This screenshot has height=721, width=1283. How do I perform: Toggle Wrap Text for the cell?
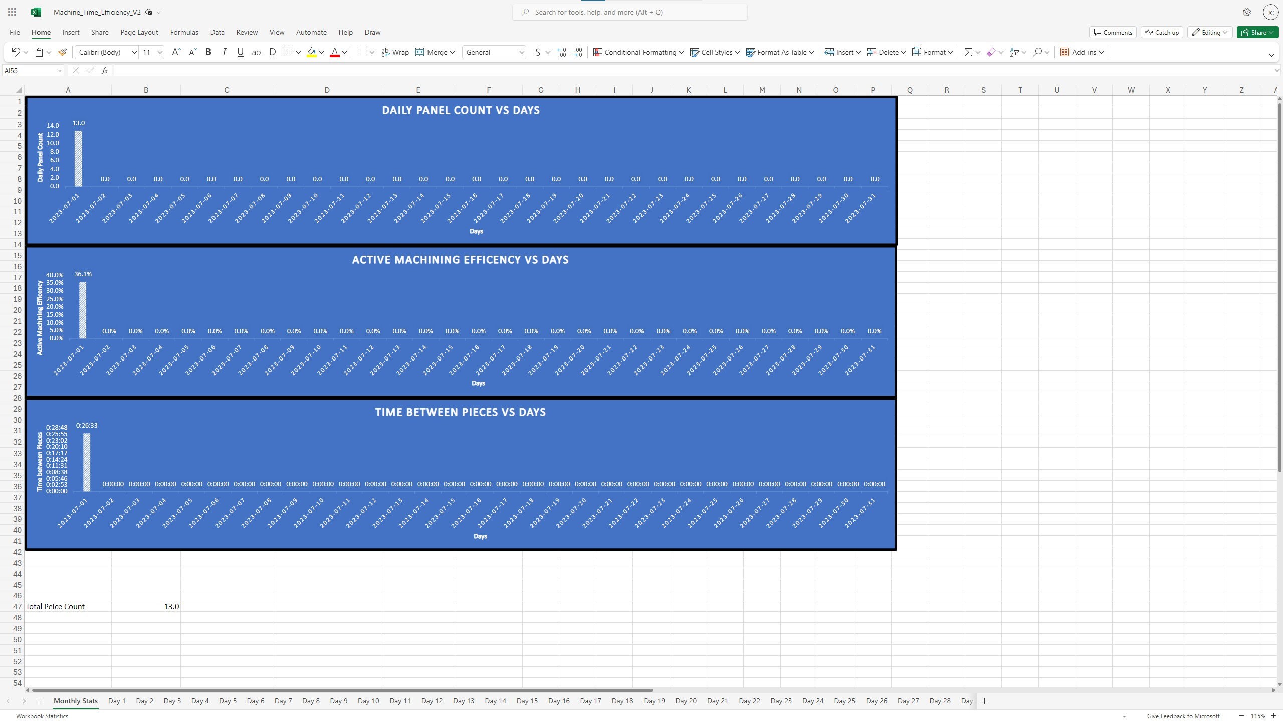(395, 52)
